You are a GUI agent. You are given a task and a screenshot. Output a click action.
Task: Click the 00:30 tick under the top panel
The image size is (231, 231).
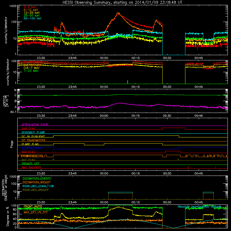tap(167, 58)
